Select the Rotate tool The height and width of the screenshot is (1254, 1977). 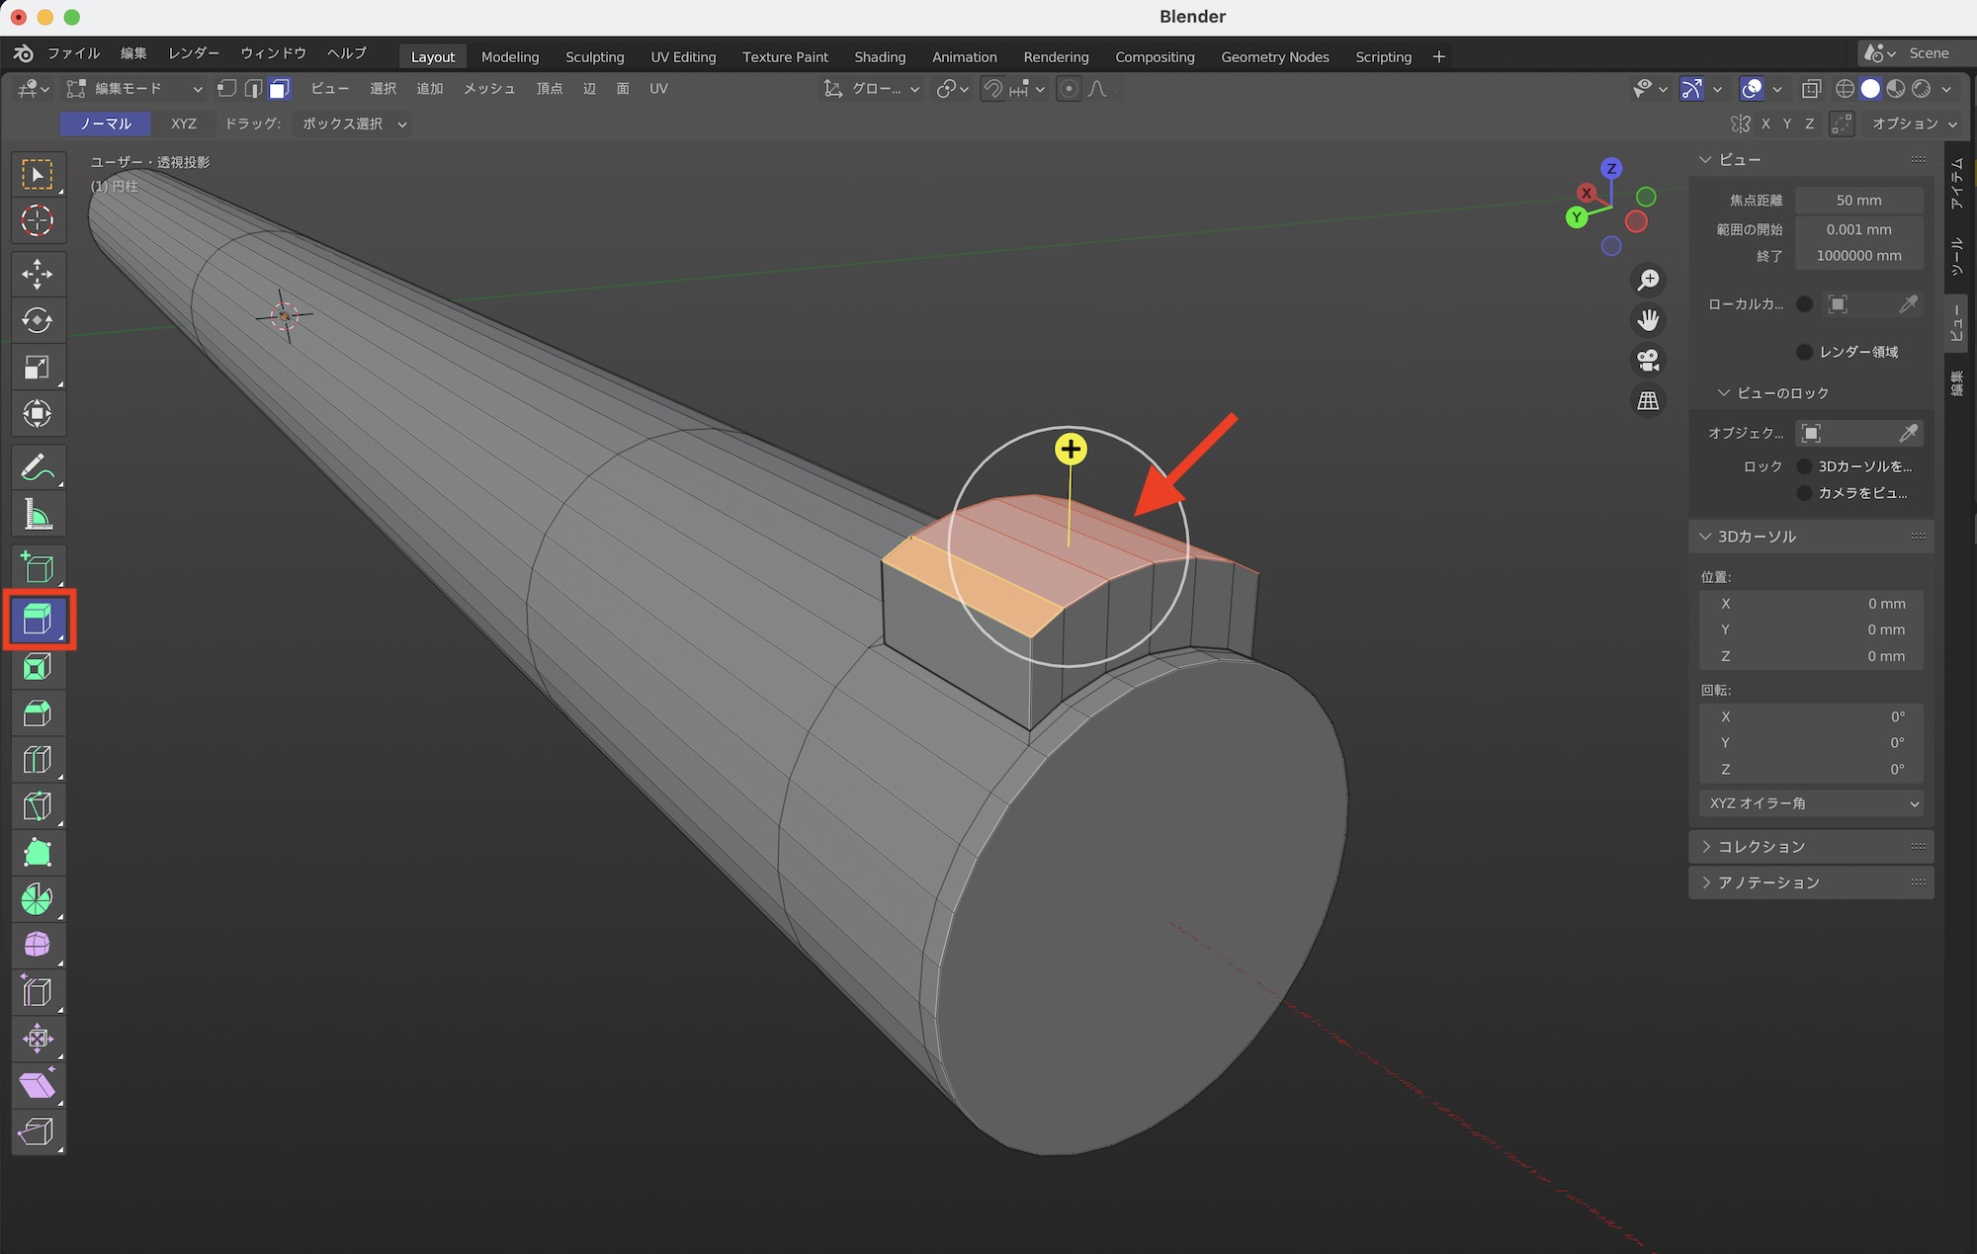[x=38, y=320]
